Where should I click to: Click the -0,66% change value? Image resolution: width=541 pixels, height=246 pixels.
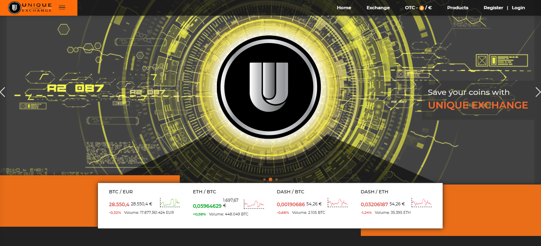click(x=283, y=213)
